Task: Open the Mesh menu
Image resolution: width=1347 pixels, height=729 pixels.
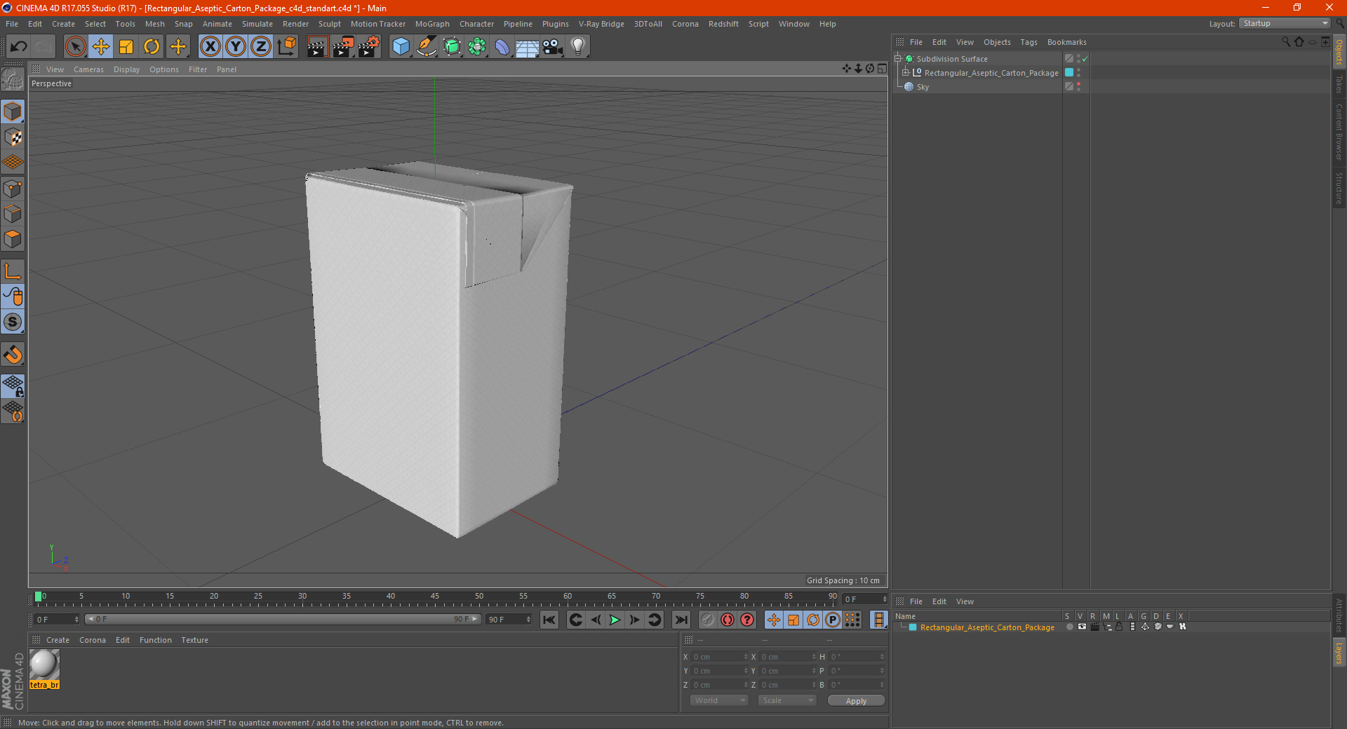Action: 154,24
